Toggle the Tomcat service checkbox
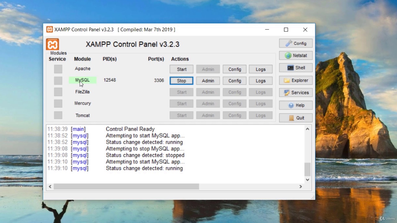397x223 pixels. point(58,115)
